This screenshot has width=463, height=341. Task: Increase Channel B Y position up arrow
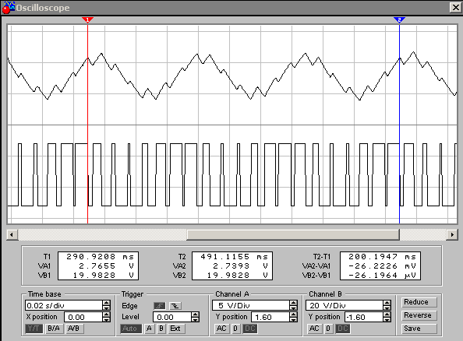[387, 315]
